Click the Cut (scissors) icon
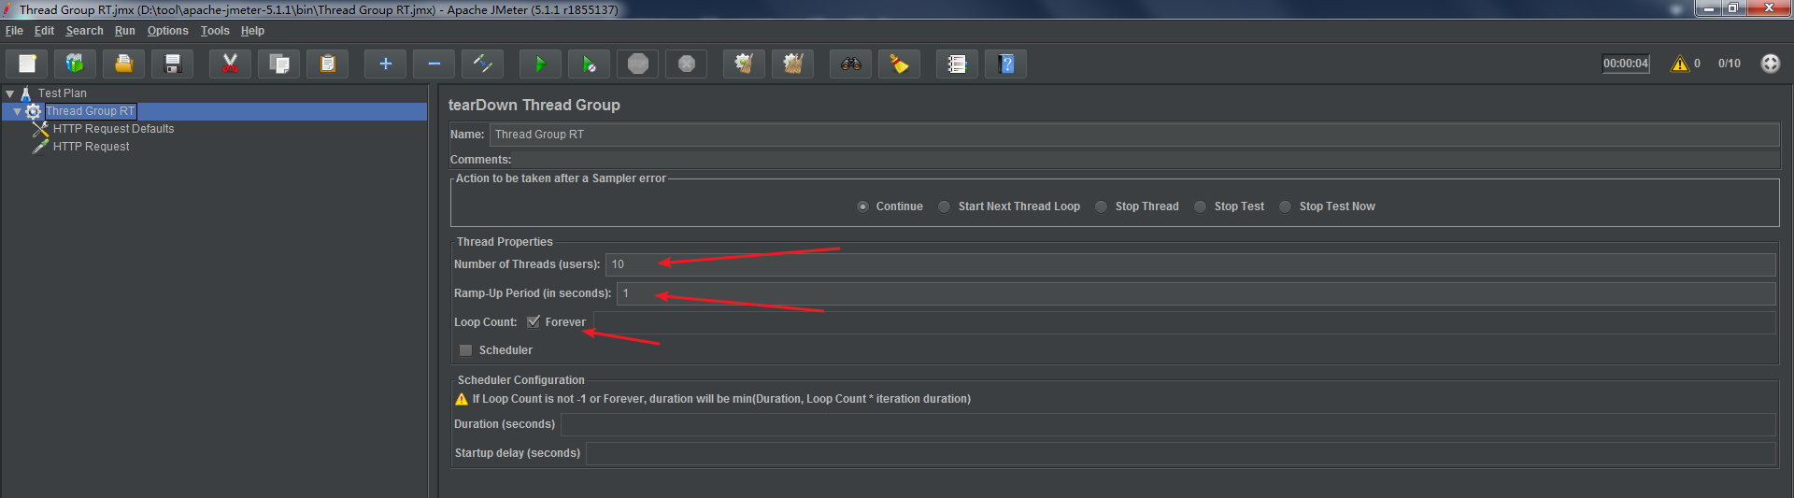1794x498 pixels. click(x=230, y=64)
